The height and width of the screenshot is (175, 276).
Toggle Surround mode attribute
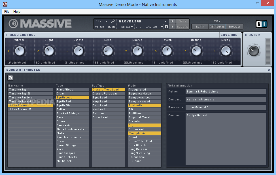coord(145,161)
